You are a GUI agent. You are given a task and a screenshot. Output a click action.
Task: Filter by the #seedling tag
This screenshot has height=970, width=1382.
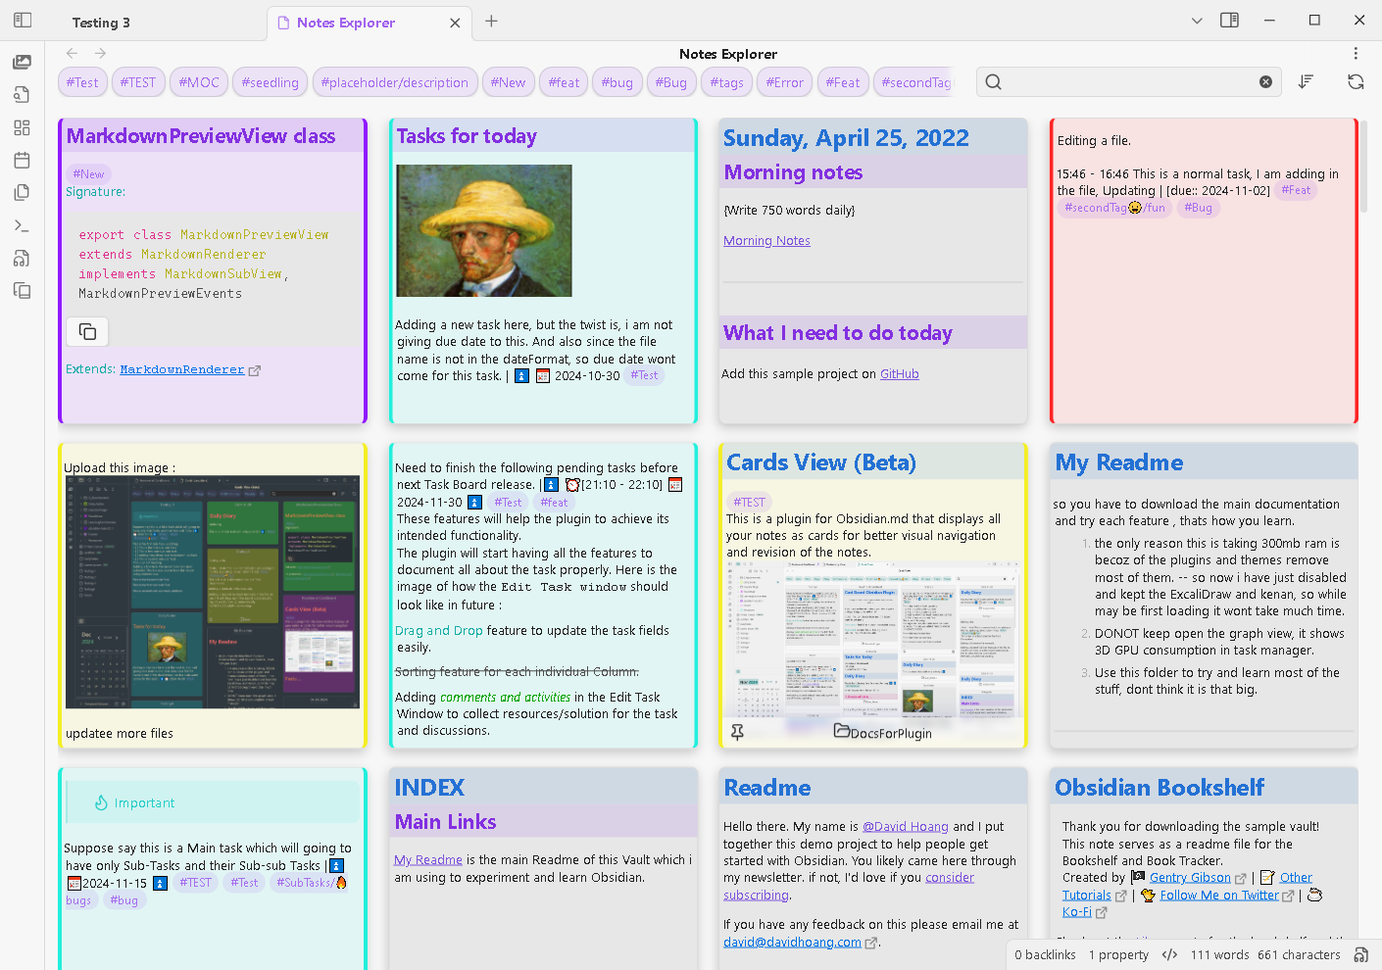click(x=271, y=82)
